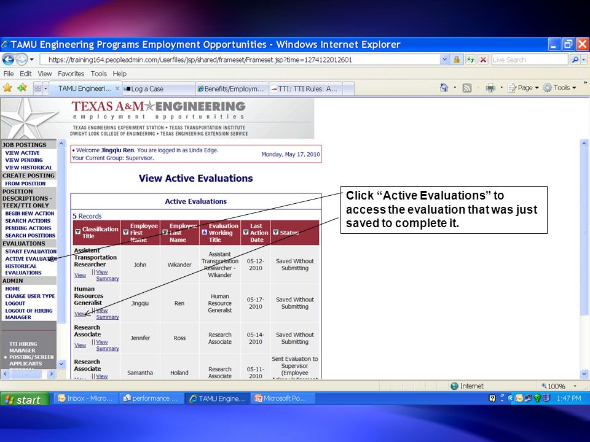Click the Home icon in command bar
Image resolution: width=590 pixels, height=442 pixels.
(x=444, y=88)
